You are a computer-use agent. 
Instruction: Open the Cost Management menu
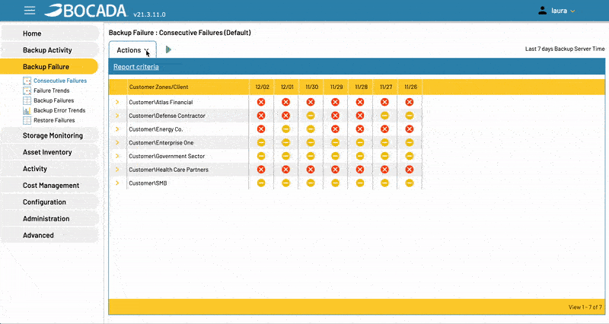click(49, 186)
